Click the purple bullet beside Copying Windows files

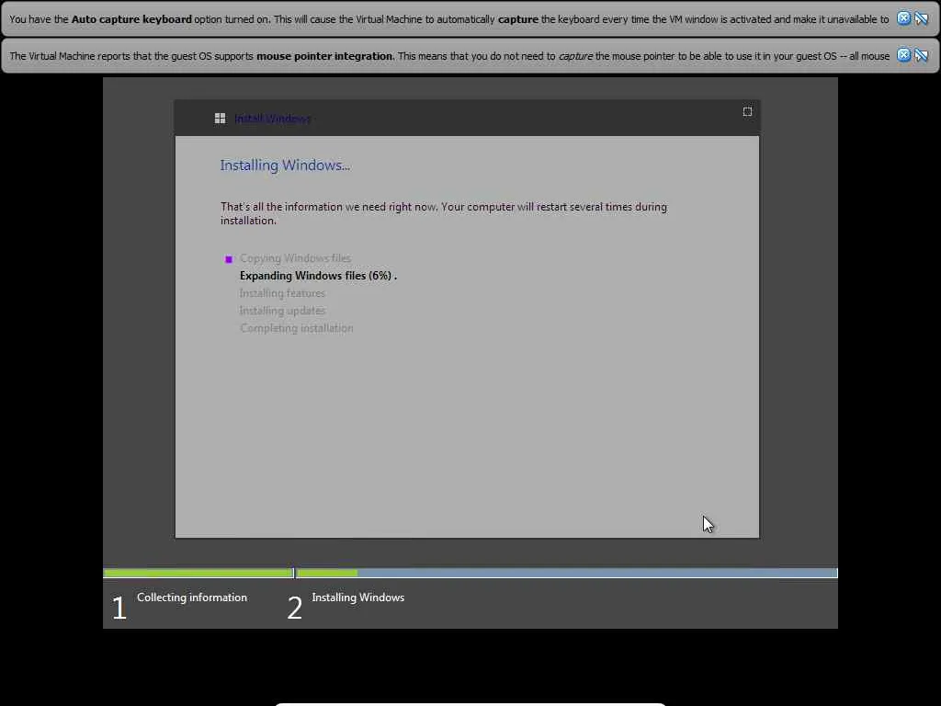(x=229, y=259)
